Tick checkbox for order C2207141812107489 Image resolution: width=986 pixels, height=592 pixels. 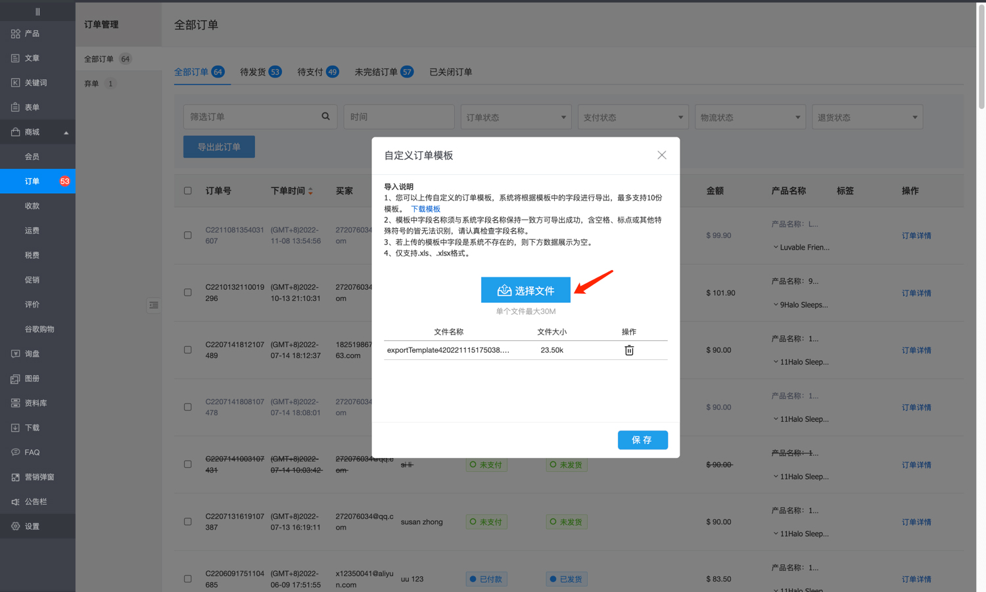click(188, 350)
